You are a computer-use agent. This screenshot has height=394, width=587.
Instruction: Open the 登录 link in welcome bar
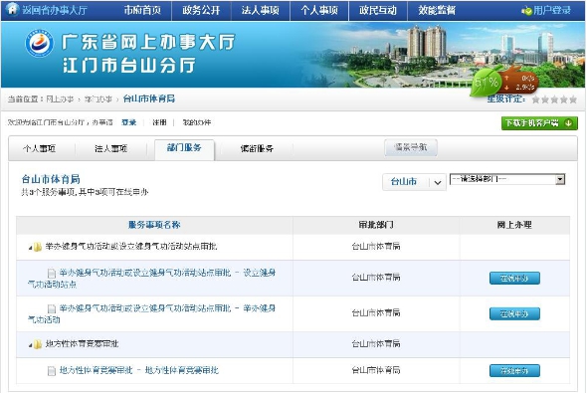128,122
